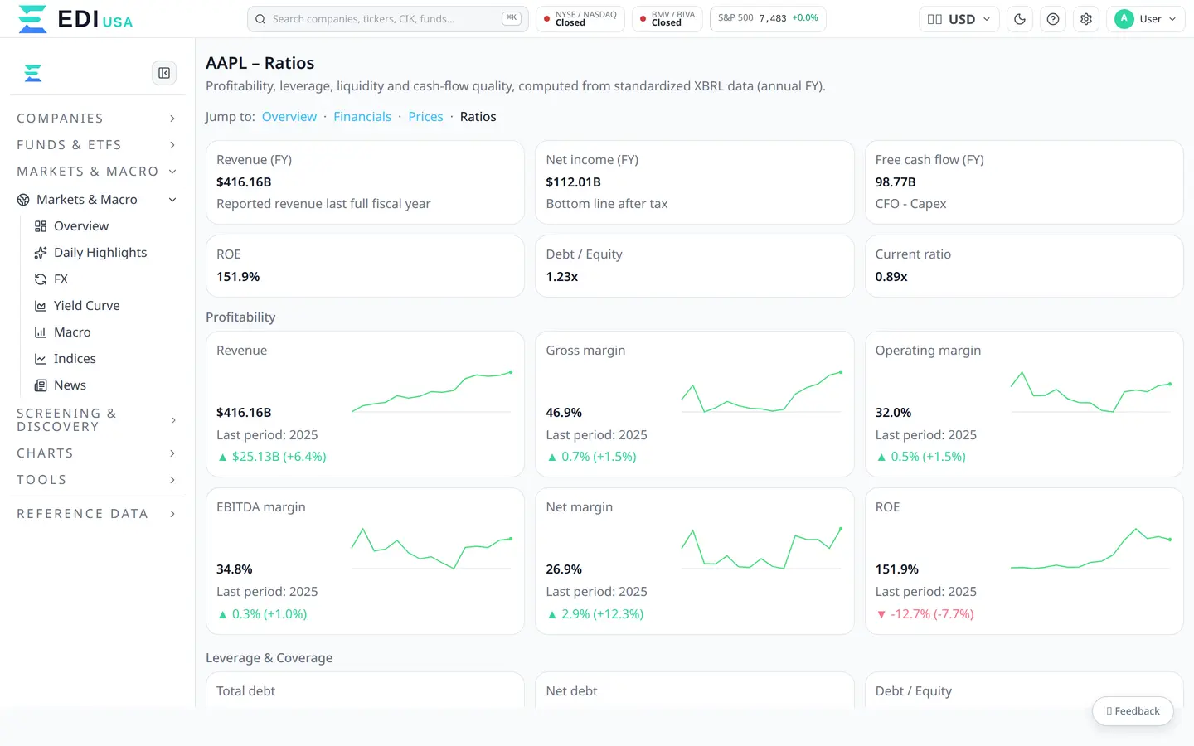Click Revenue (FY) $416.16B value

(x=244, y=182)
